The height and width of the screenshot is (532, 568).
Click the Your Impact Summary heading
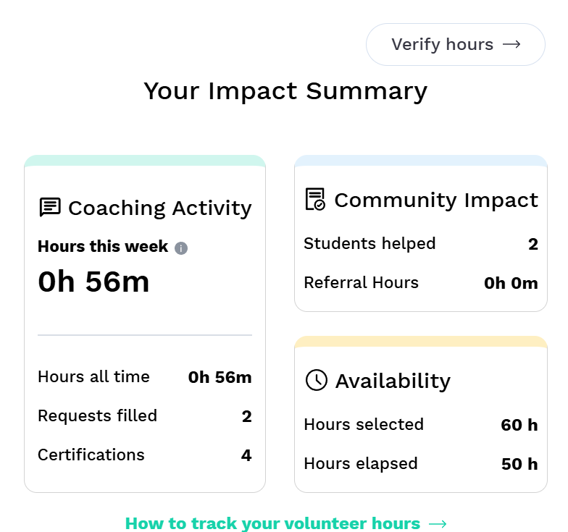pos(285,91)
